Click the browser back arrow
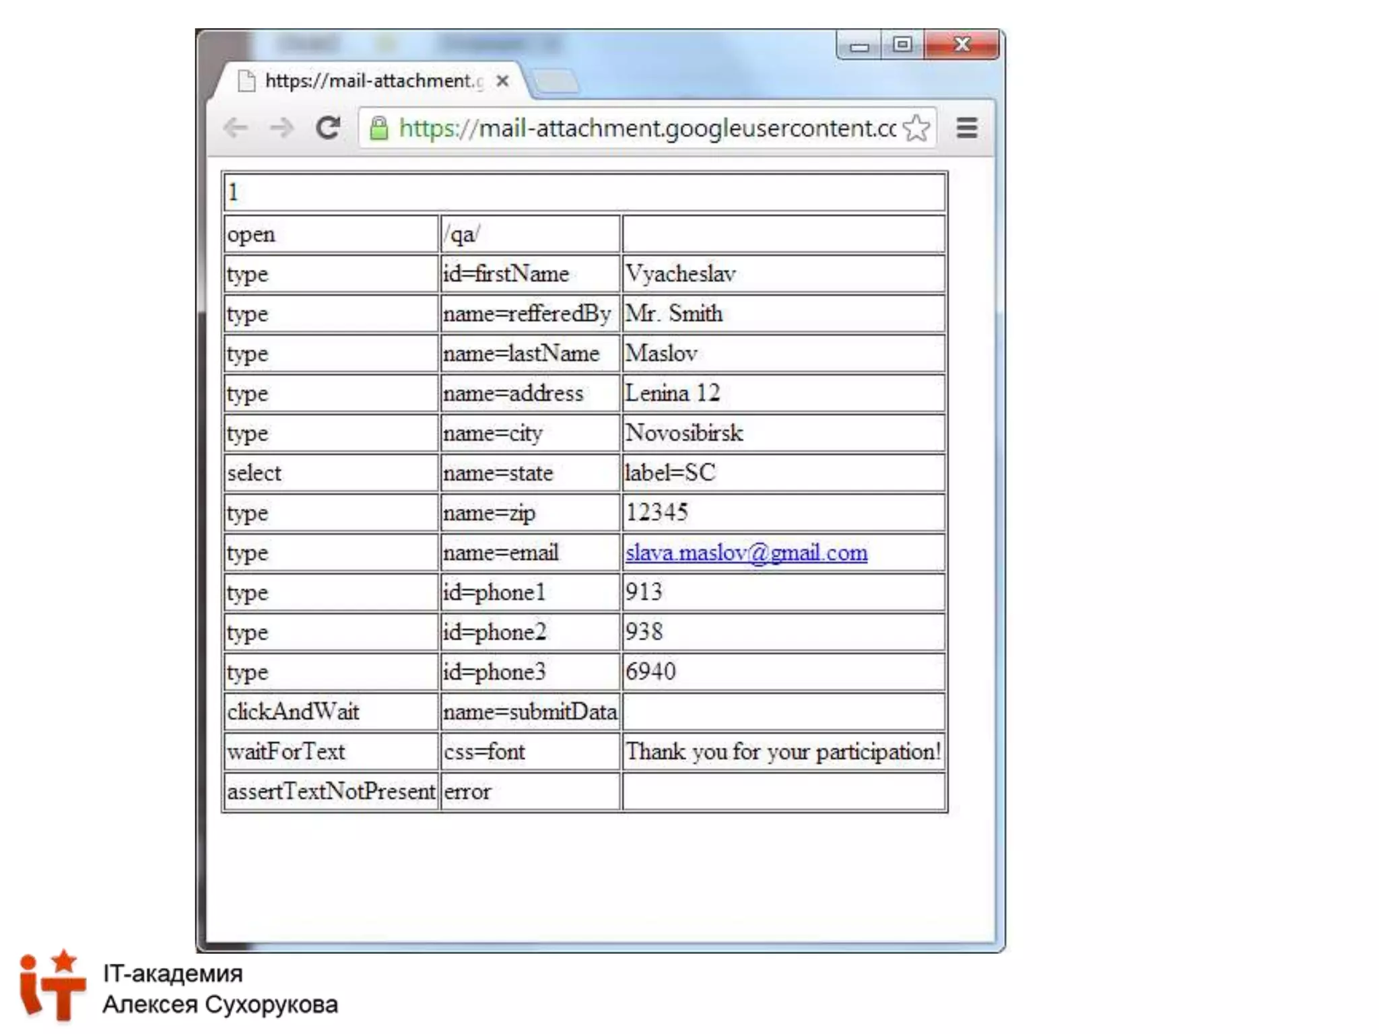 pyautogui.click(x=236, y=128)
